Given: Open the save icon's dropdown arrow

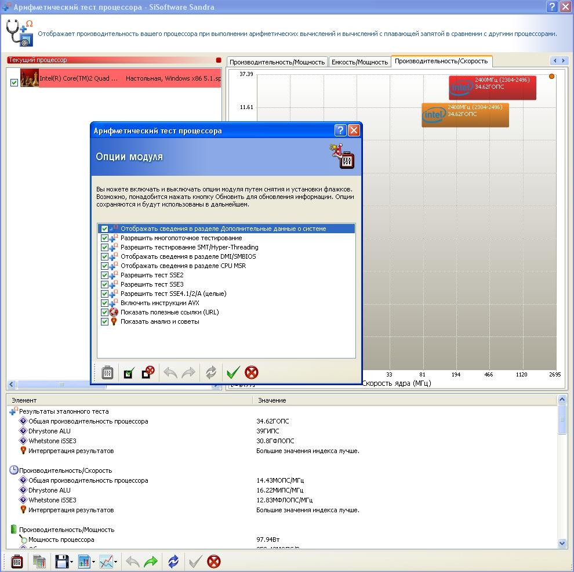Looking at the screenshot, I should point(71,562).
